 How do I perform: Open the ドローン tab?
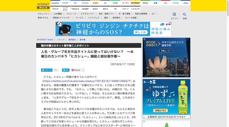(125, 9)
